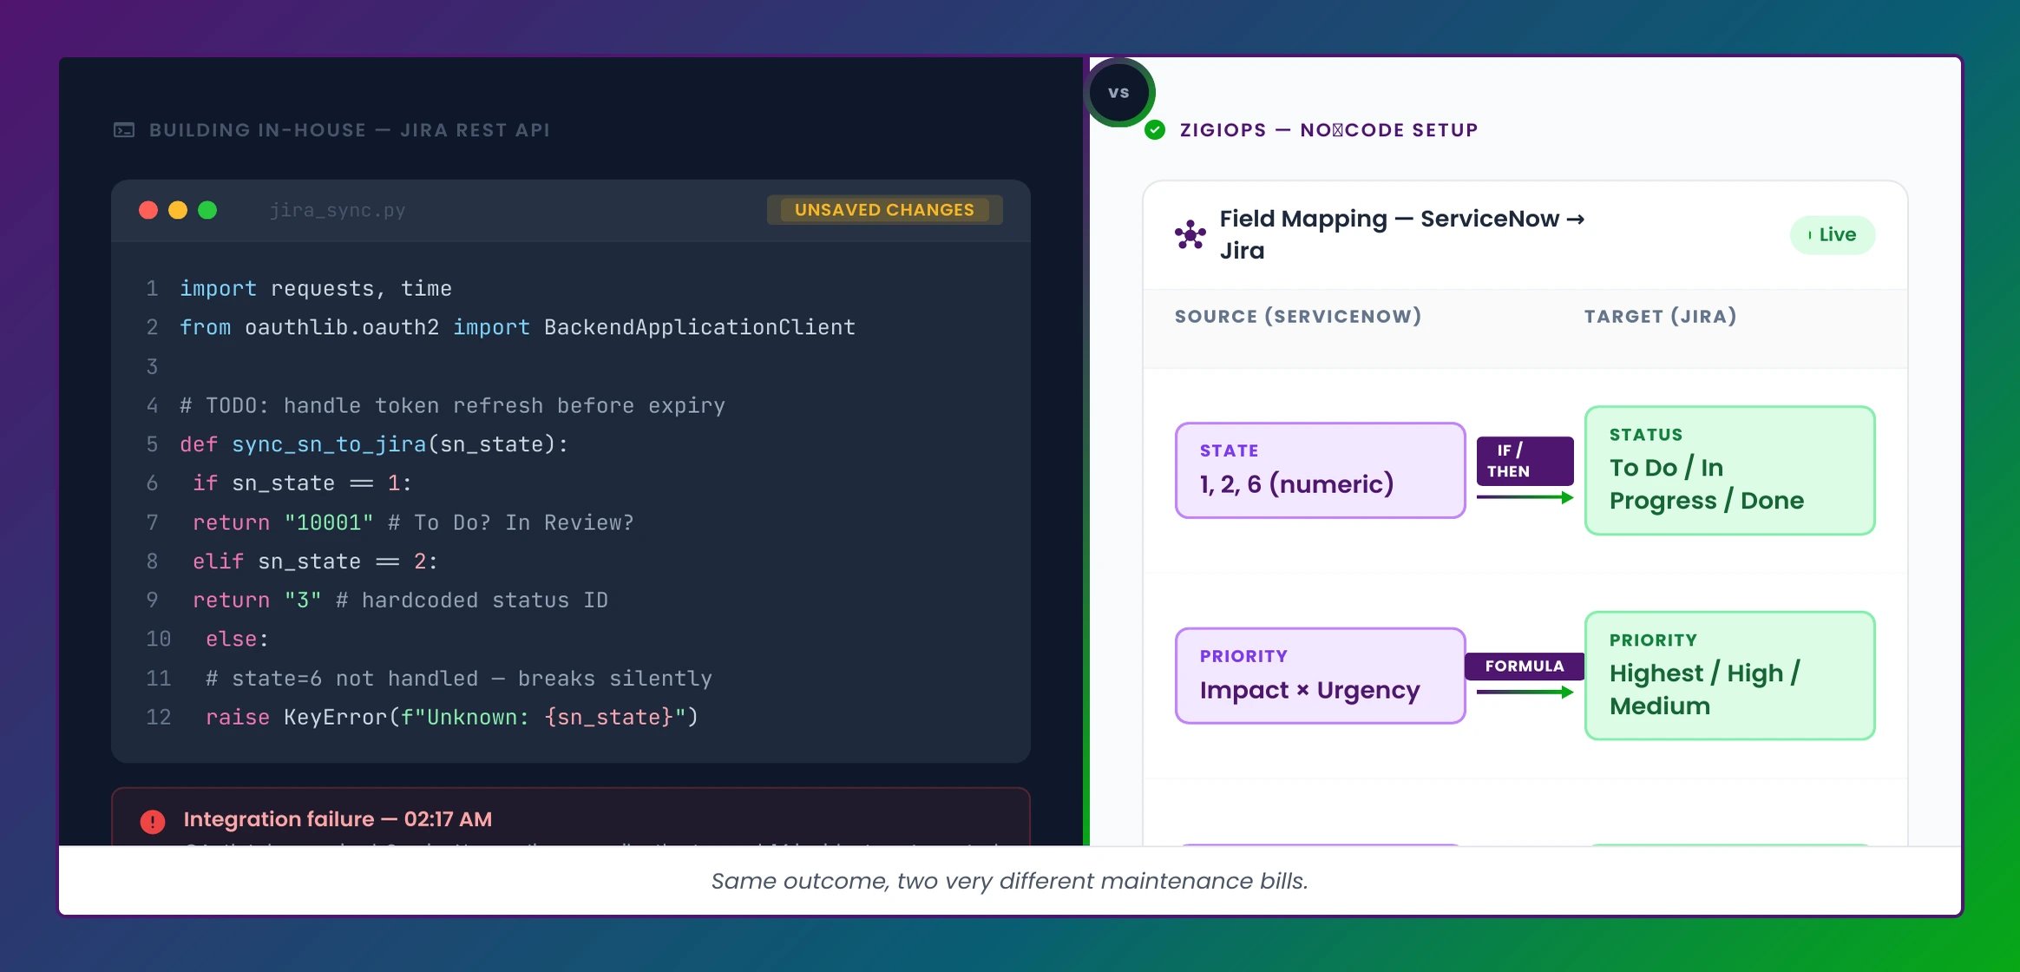Viewport: 2020px width, 972px height.
Task: Click the ZigiOps logo next to Field Mapping
Action: tap(1190, 234)
